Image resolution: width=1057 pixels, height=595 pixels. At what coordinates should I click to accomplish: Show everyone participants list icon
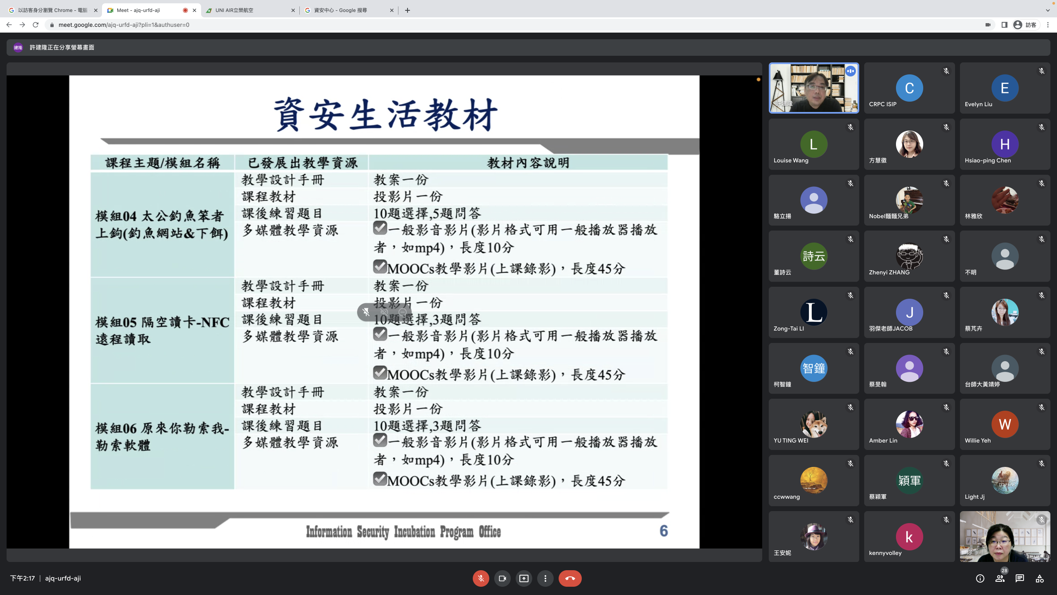1000,578
